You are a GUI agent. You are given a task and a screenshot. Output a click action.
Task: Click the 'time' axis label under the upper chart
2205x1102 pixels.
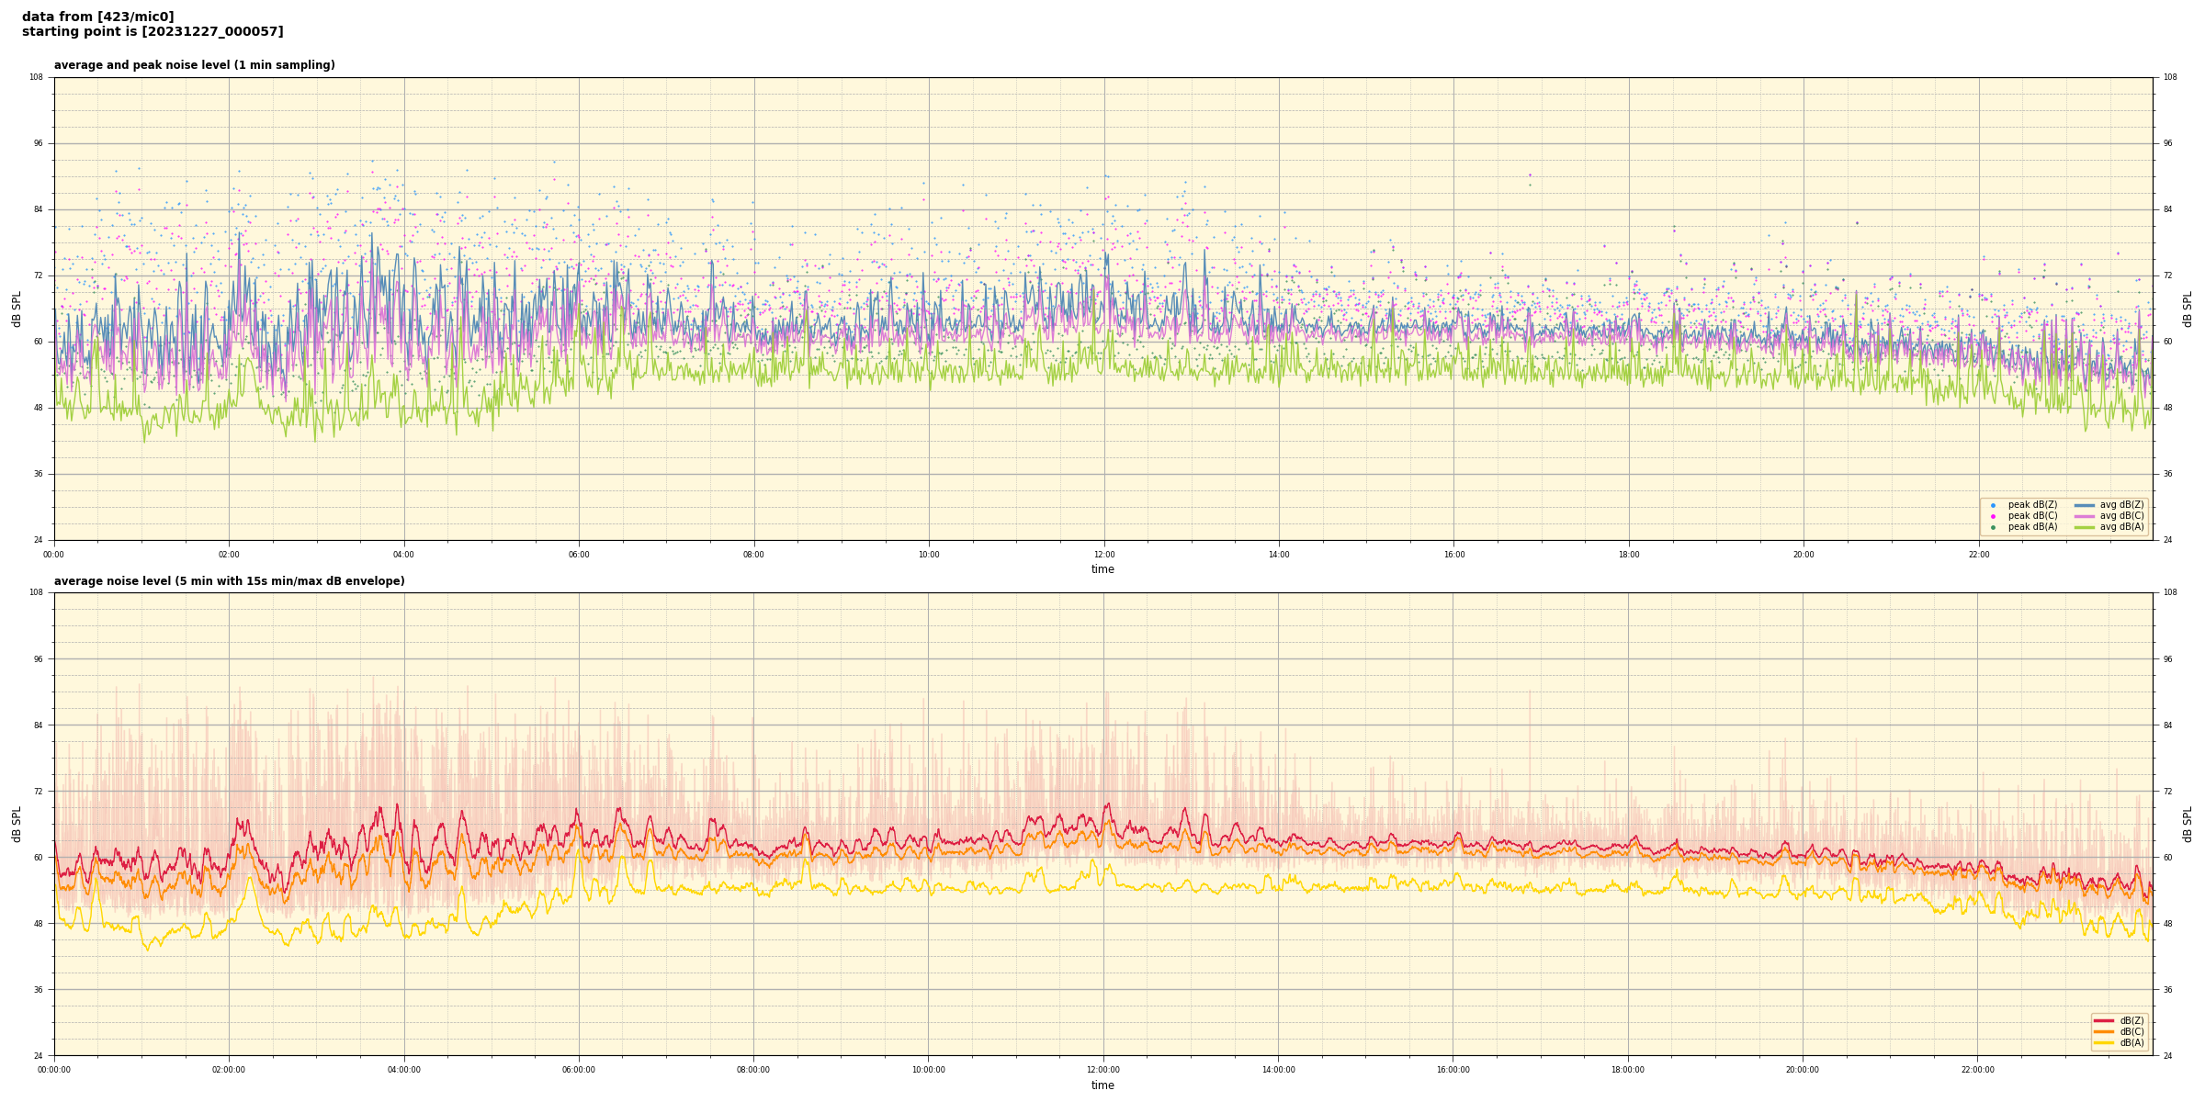point(1102,569)
